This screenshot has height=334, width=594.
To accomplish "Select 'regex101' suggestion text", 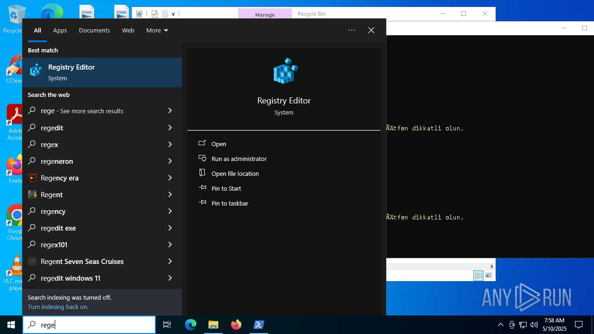I will 54,244.
